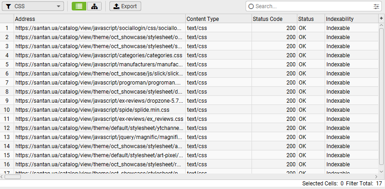Switch to the tree view mode
Image resolution: width=385 pixels, height=189 pixels.
[94, 6]
